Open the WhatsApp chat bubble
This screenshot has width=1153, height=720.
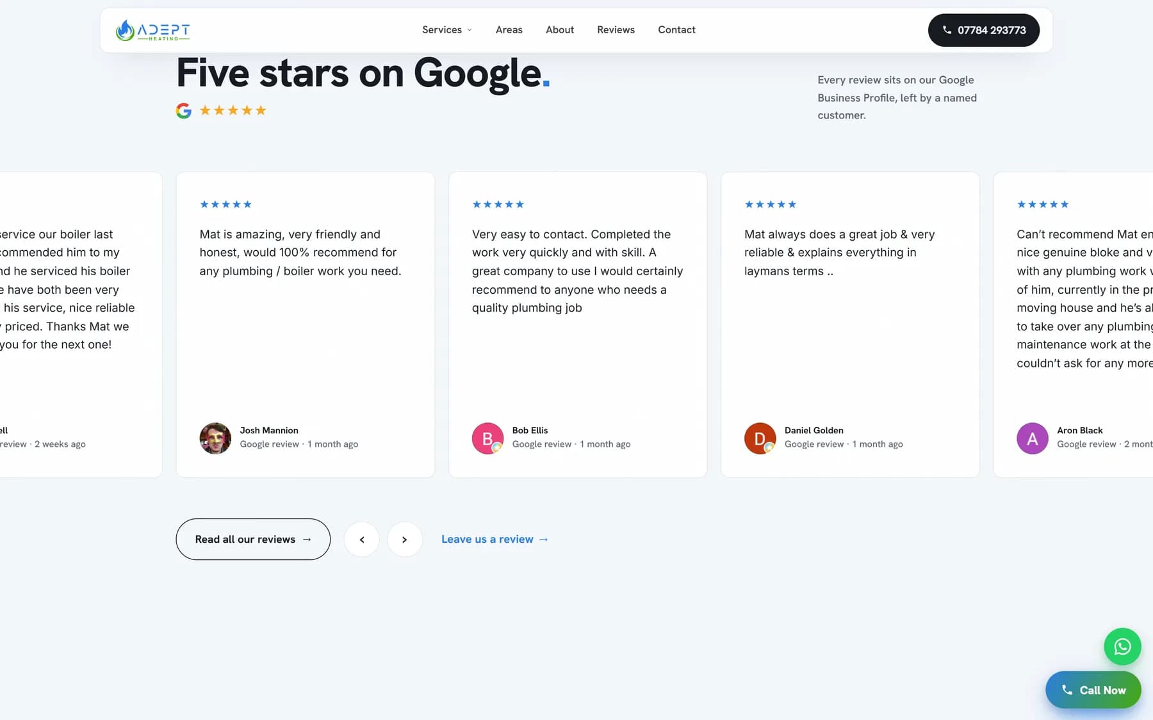1122,646
